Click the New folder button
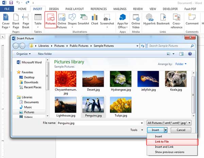The width and height of the screenshot is (204, 158). pyautogui.click(x=45, y=54)
